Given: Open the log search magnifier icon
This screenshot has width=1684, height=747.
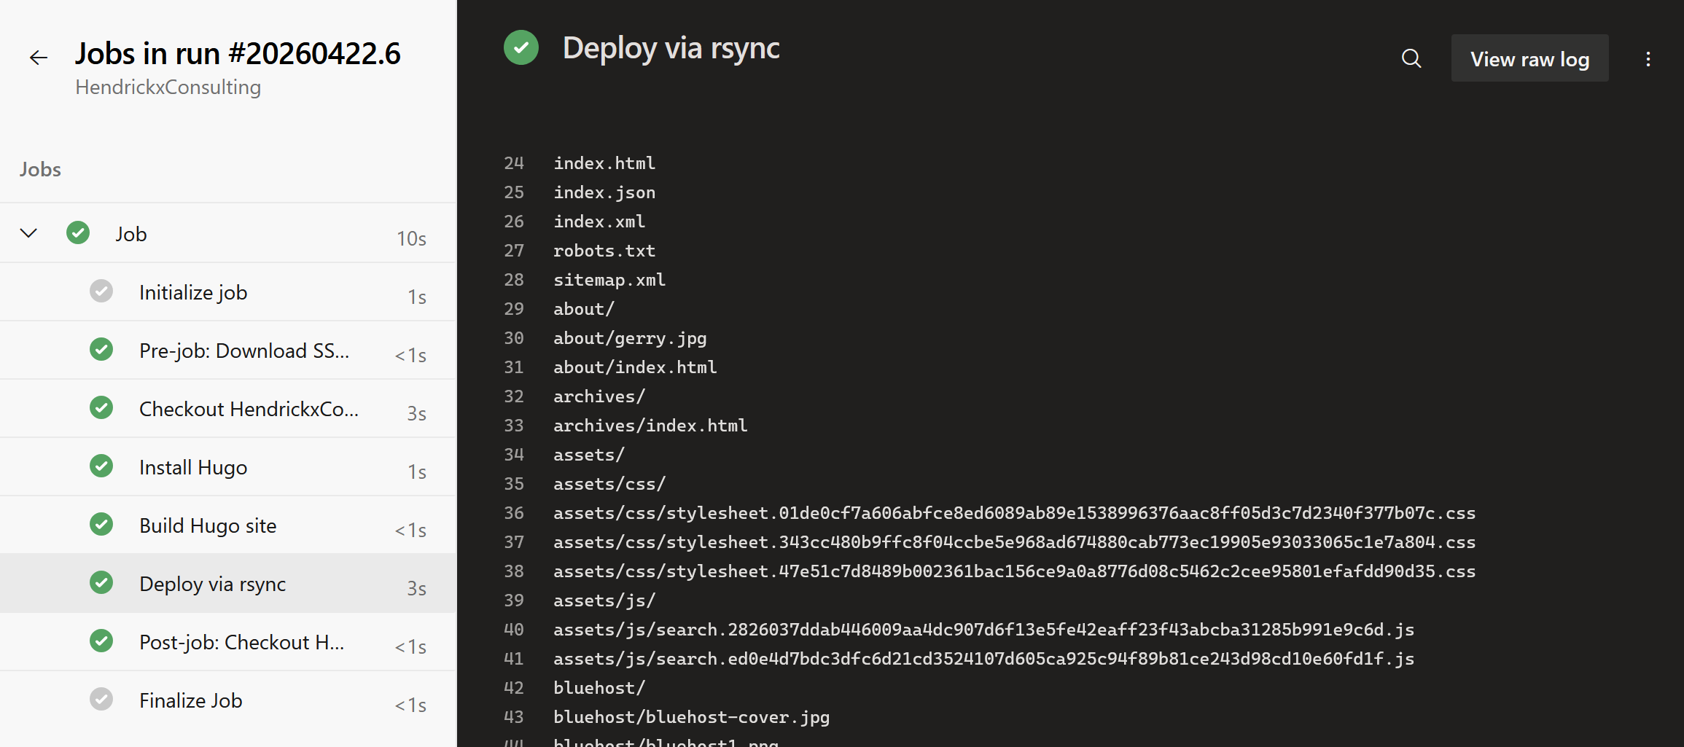Looking at the screenshot, I should pyautogui.click(x=1411, y=58).
